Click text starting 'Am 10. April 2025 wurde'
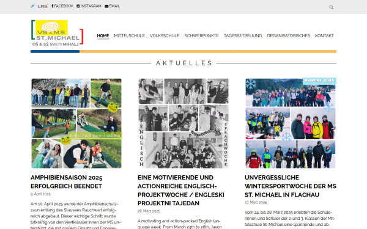The image size is (367, 229). pos(76,216)
